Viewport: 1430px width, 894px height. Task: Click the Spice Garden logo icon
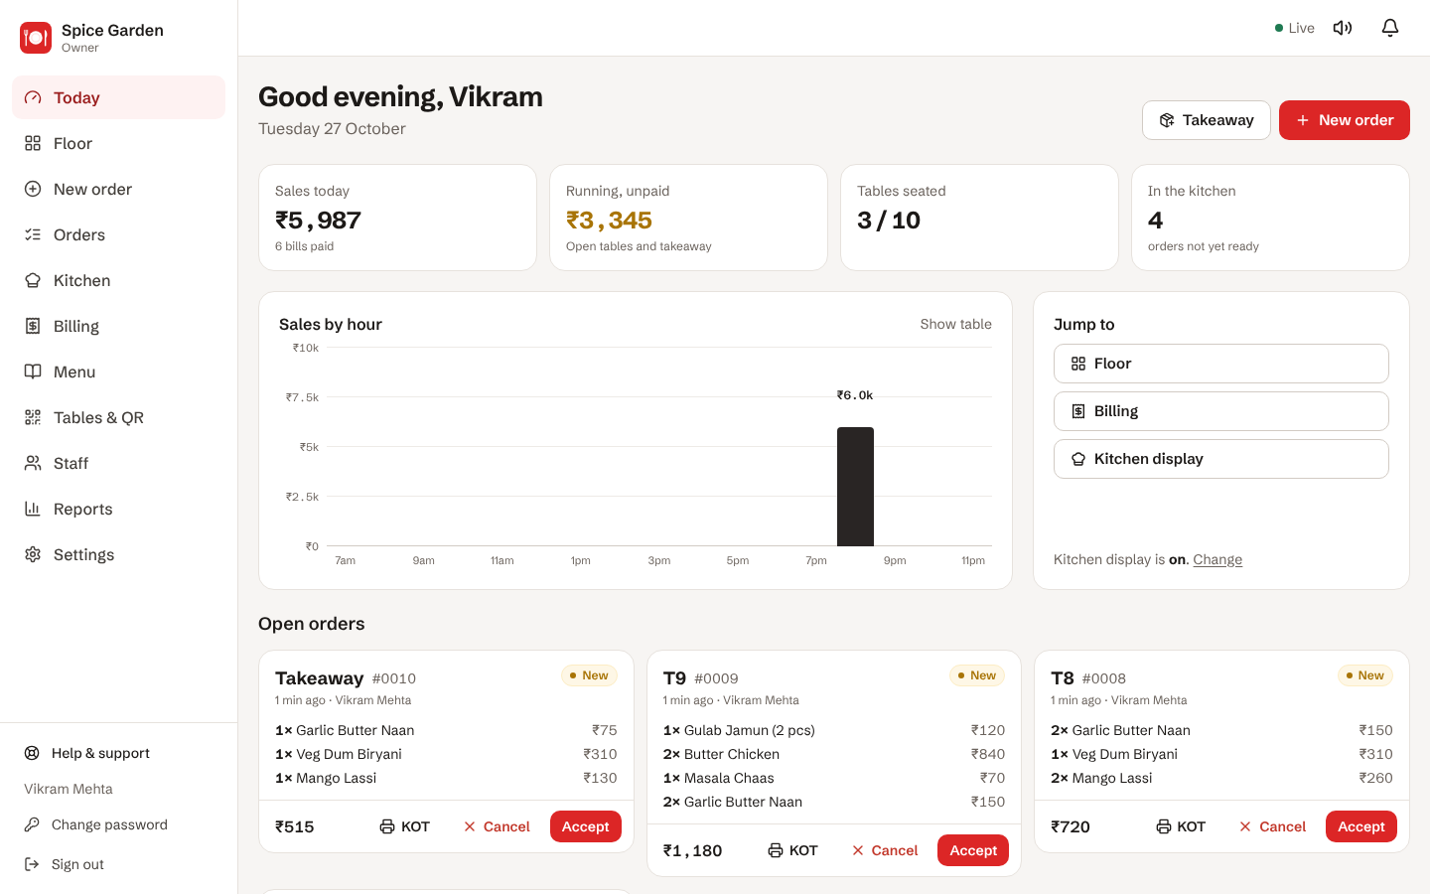36,38
